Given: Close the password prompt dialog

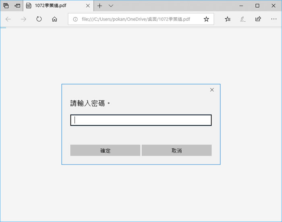Looking at the screenshot, I should [x=212, y=90].
